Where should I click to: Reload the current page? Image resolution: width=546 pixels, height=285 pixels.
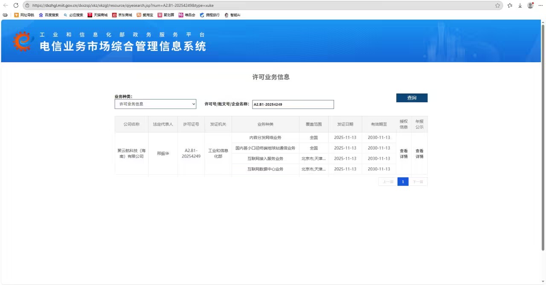tap(16, 5)
